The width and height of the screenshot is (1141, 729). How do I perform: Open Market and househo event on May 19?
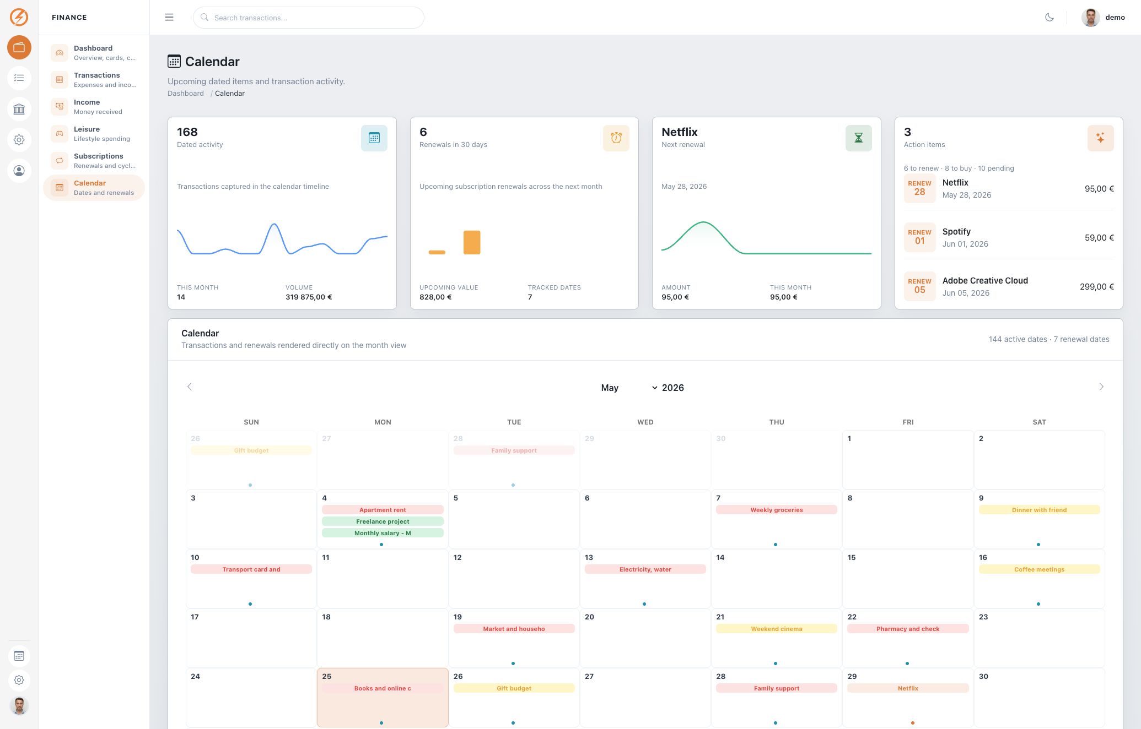click(514, 629)
